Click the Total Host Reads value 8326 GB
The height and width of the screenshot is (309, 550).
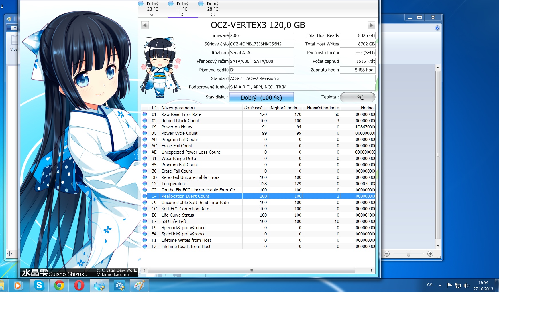click(x=357, y=35)
